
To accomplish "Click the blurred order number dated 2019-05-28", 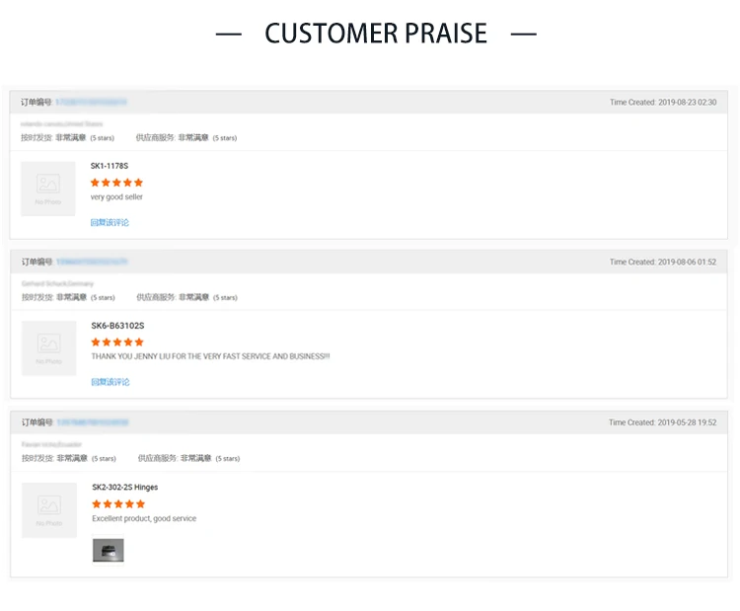I will 93,422.
